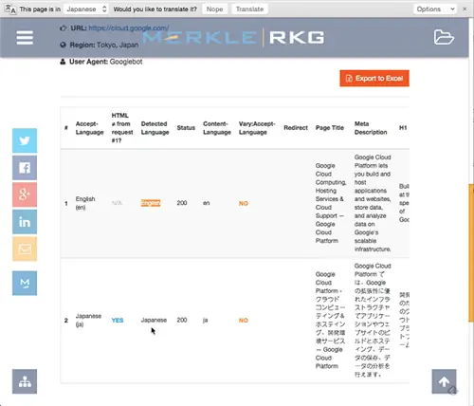Open the sitemap icon button
This screenshot has width=474, height=406.
25,381
